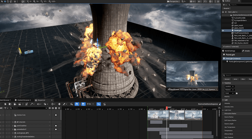The image size is (252, 139).
Task: Open the 30 fps frame rate dropdown
Action: 89,104
